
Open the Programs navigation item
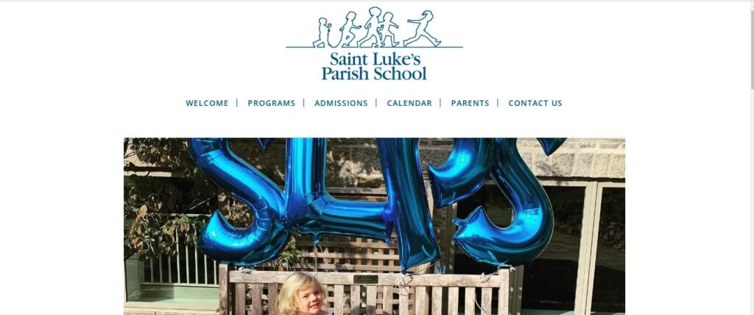(x=271, y=103)
